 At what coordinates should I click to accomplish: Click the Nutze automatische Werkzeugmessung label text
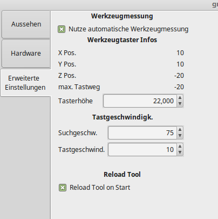128,29
